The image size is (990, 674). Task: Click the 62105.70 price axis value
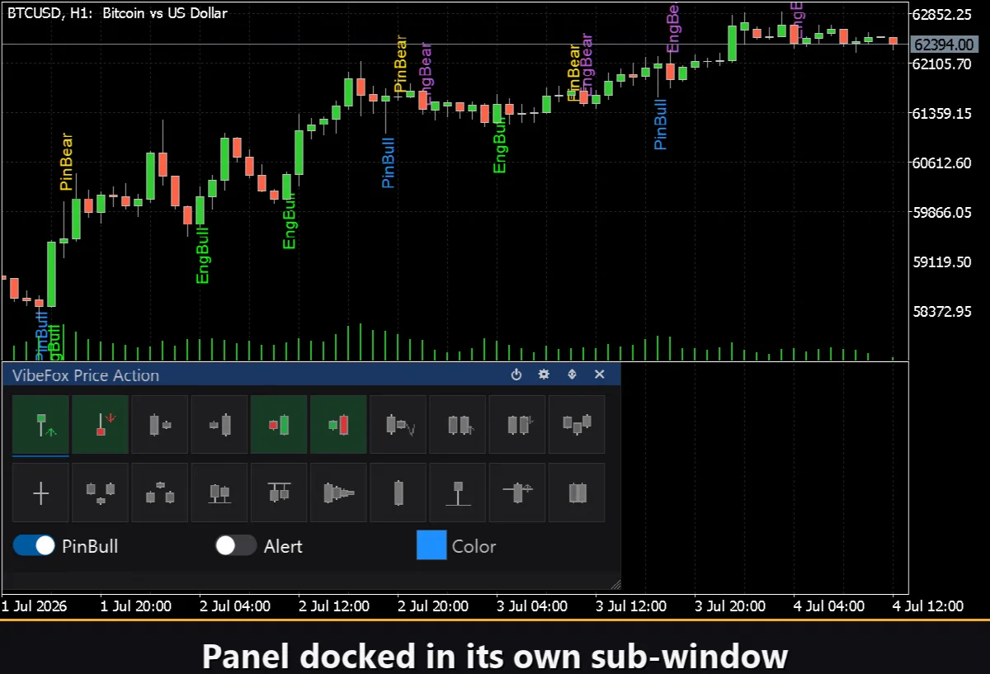click(x=942, y=64)
